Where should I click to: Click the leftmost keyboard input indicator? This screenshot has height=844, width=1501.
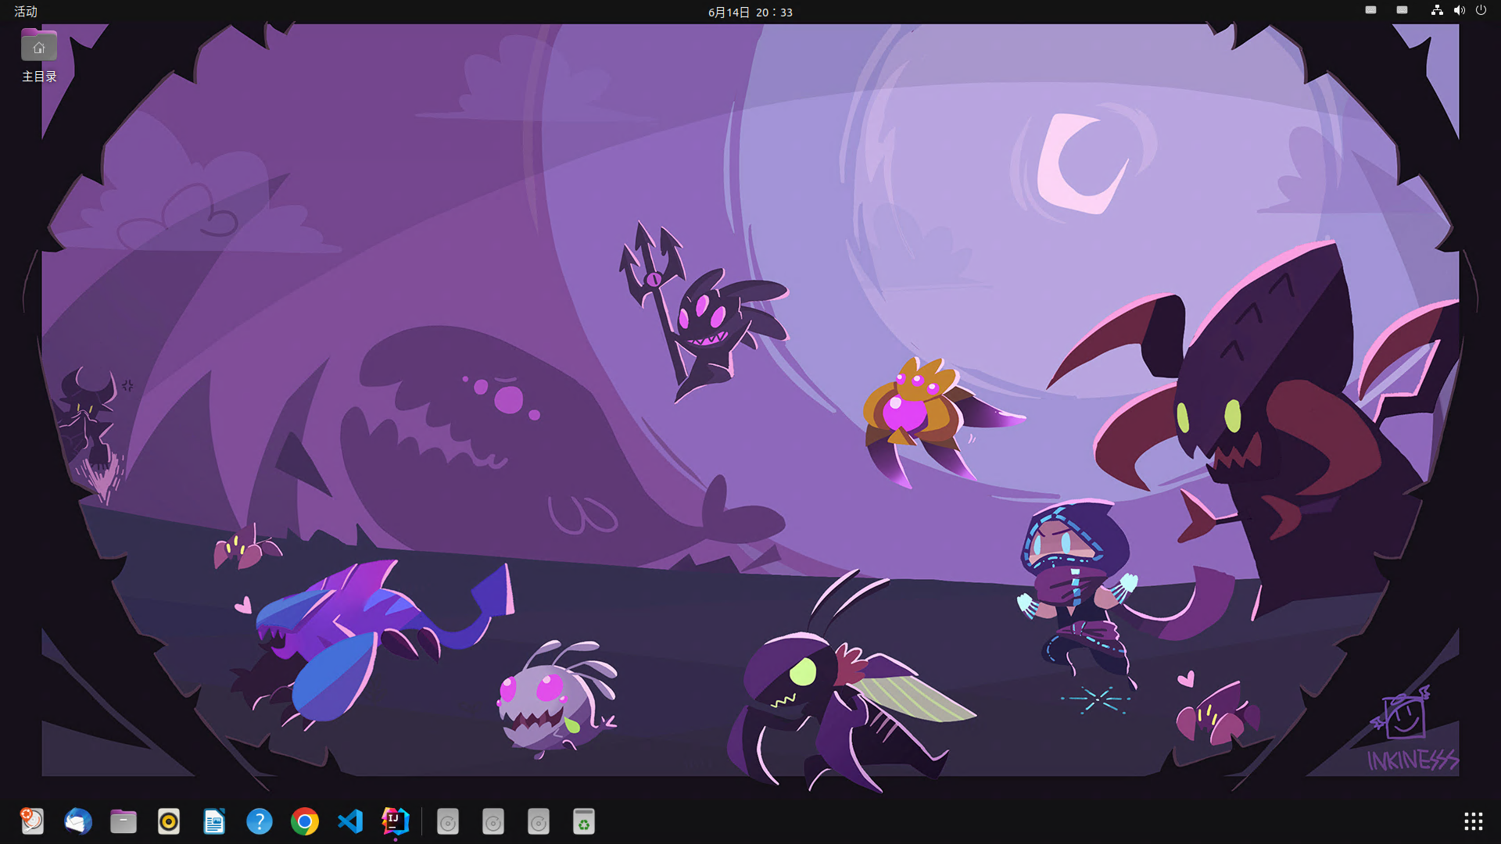point(1370,10)
